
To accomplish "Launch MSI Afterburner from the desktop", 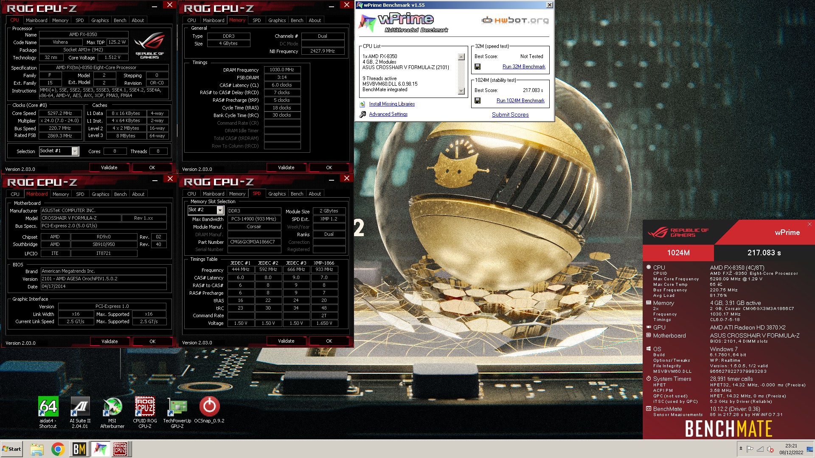I will click(x=112, y=412).
